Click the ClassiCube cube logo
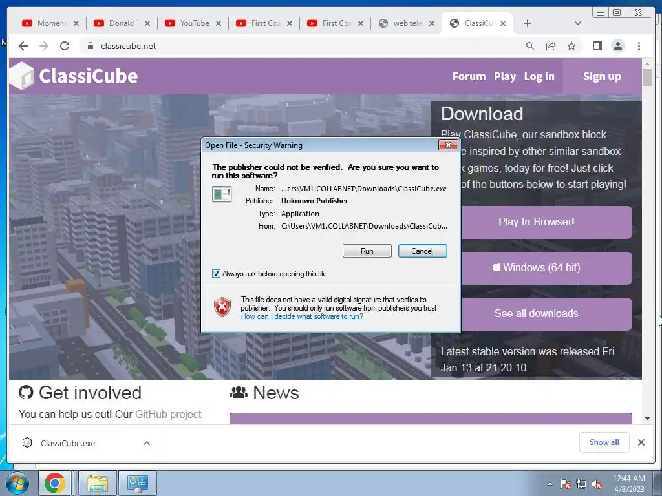The image size is (662, 496). tap(21, 76)
